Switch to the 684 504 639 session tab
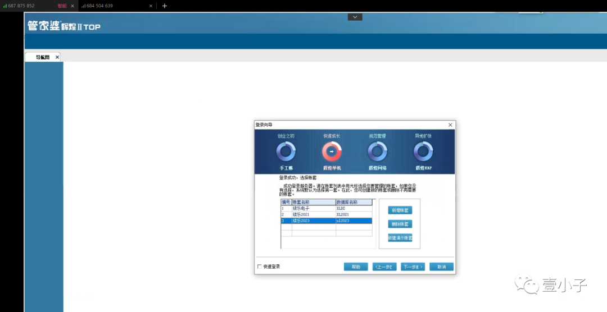The height and width of the screenshot is (312, 607). 116,6
